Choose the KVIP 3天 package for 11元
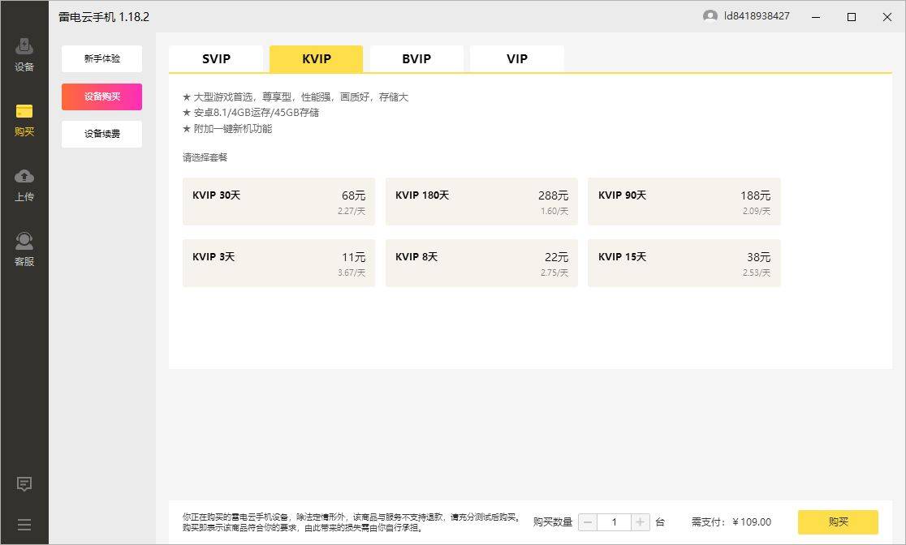The height and width of the screenshot is (545, 906). [278, 264]
